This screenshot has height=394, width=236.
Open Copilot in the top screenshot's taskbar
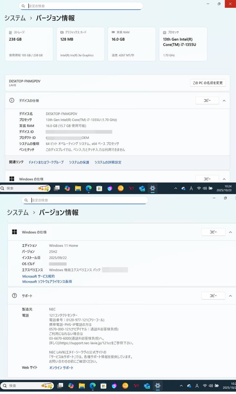tap(67, 188)
